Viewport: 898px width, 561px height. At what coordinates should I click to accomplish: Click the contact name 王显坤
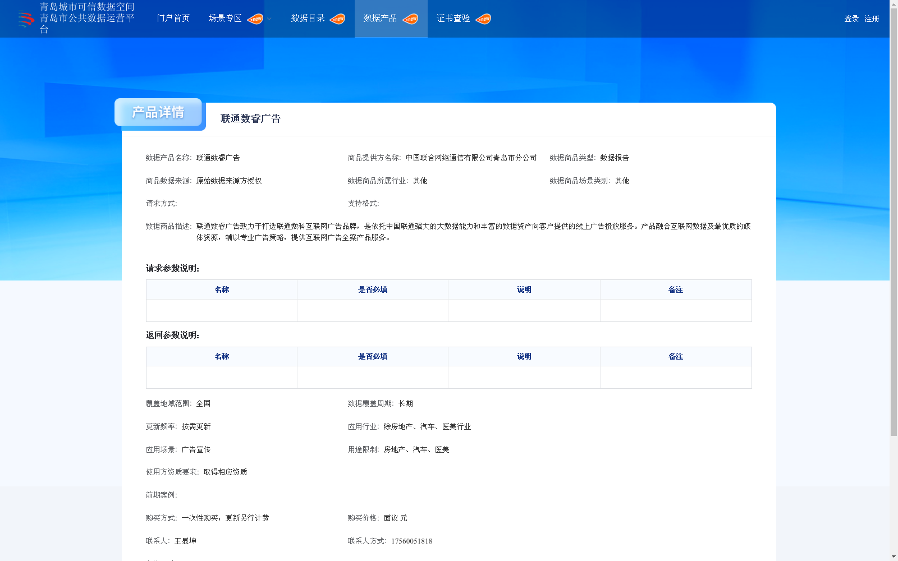185,541
